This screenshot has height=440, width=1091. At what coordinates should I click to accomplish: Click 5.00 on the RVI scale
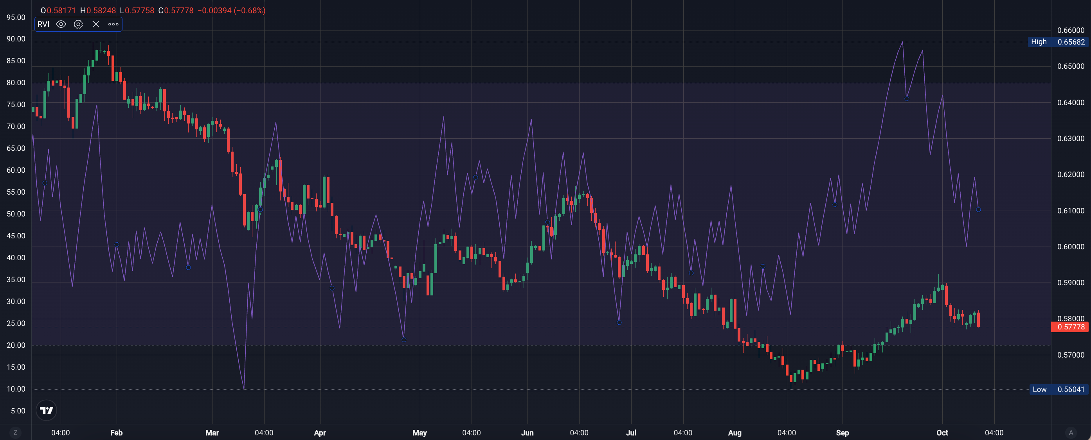[x=18, y=411]
